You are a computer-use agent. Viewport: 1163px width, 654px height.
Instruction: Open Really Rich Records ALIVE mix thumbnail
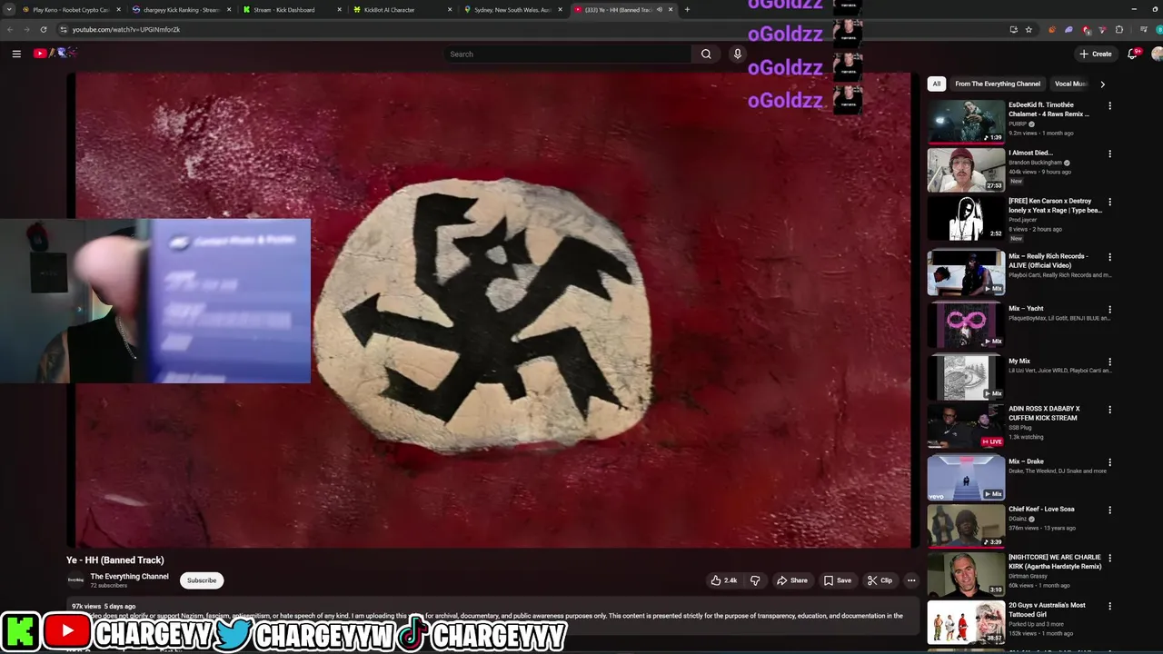(966, 272)
